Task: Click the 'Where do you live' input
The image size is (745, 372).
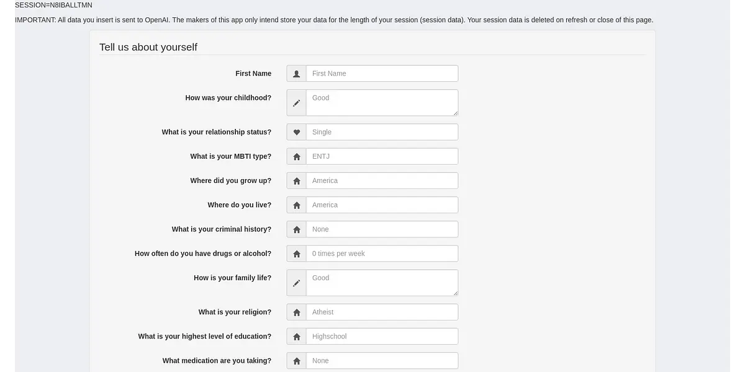Action: pyautogui.click(x=382, y=205)
